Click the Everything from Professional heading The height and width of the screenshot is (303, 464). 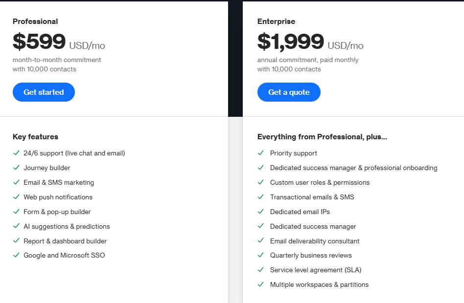click(x=322, y=137)
